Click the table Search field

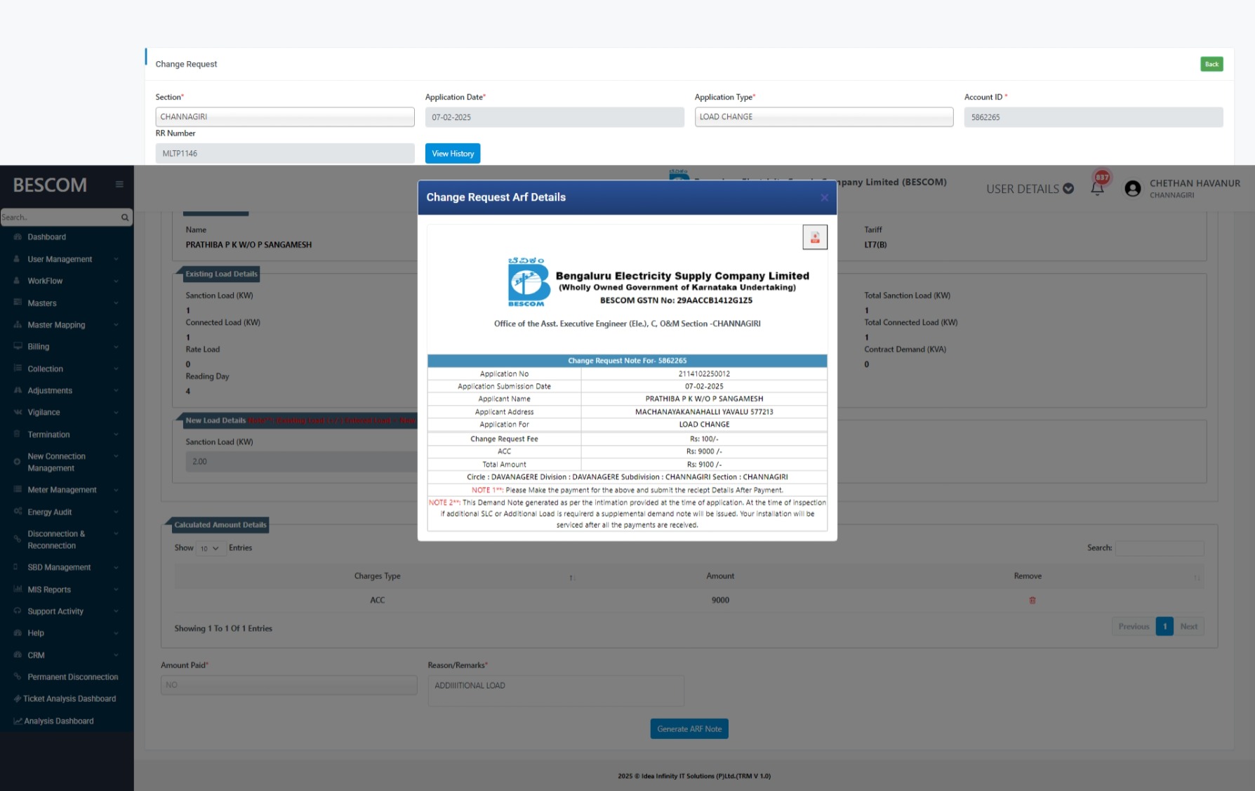click(1160, 548)
